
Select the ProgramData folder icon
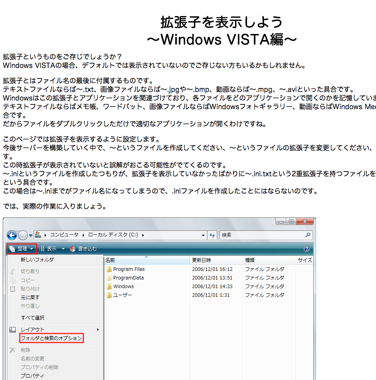point(109,278)
